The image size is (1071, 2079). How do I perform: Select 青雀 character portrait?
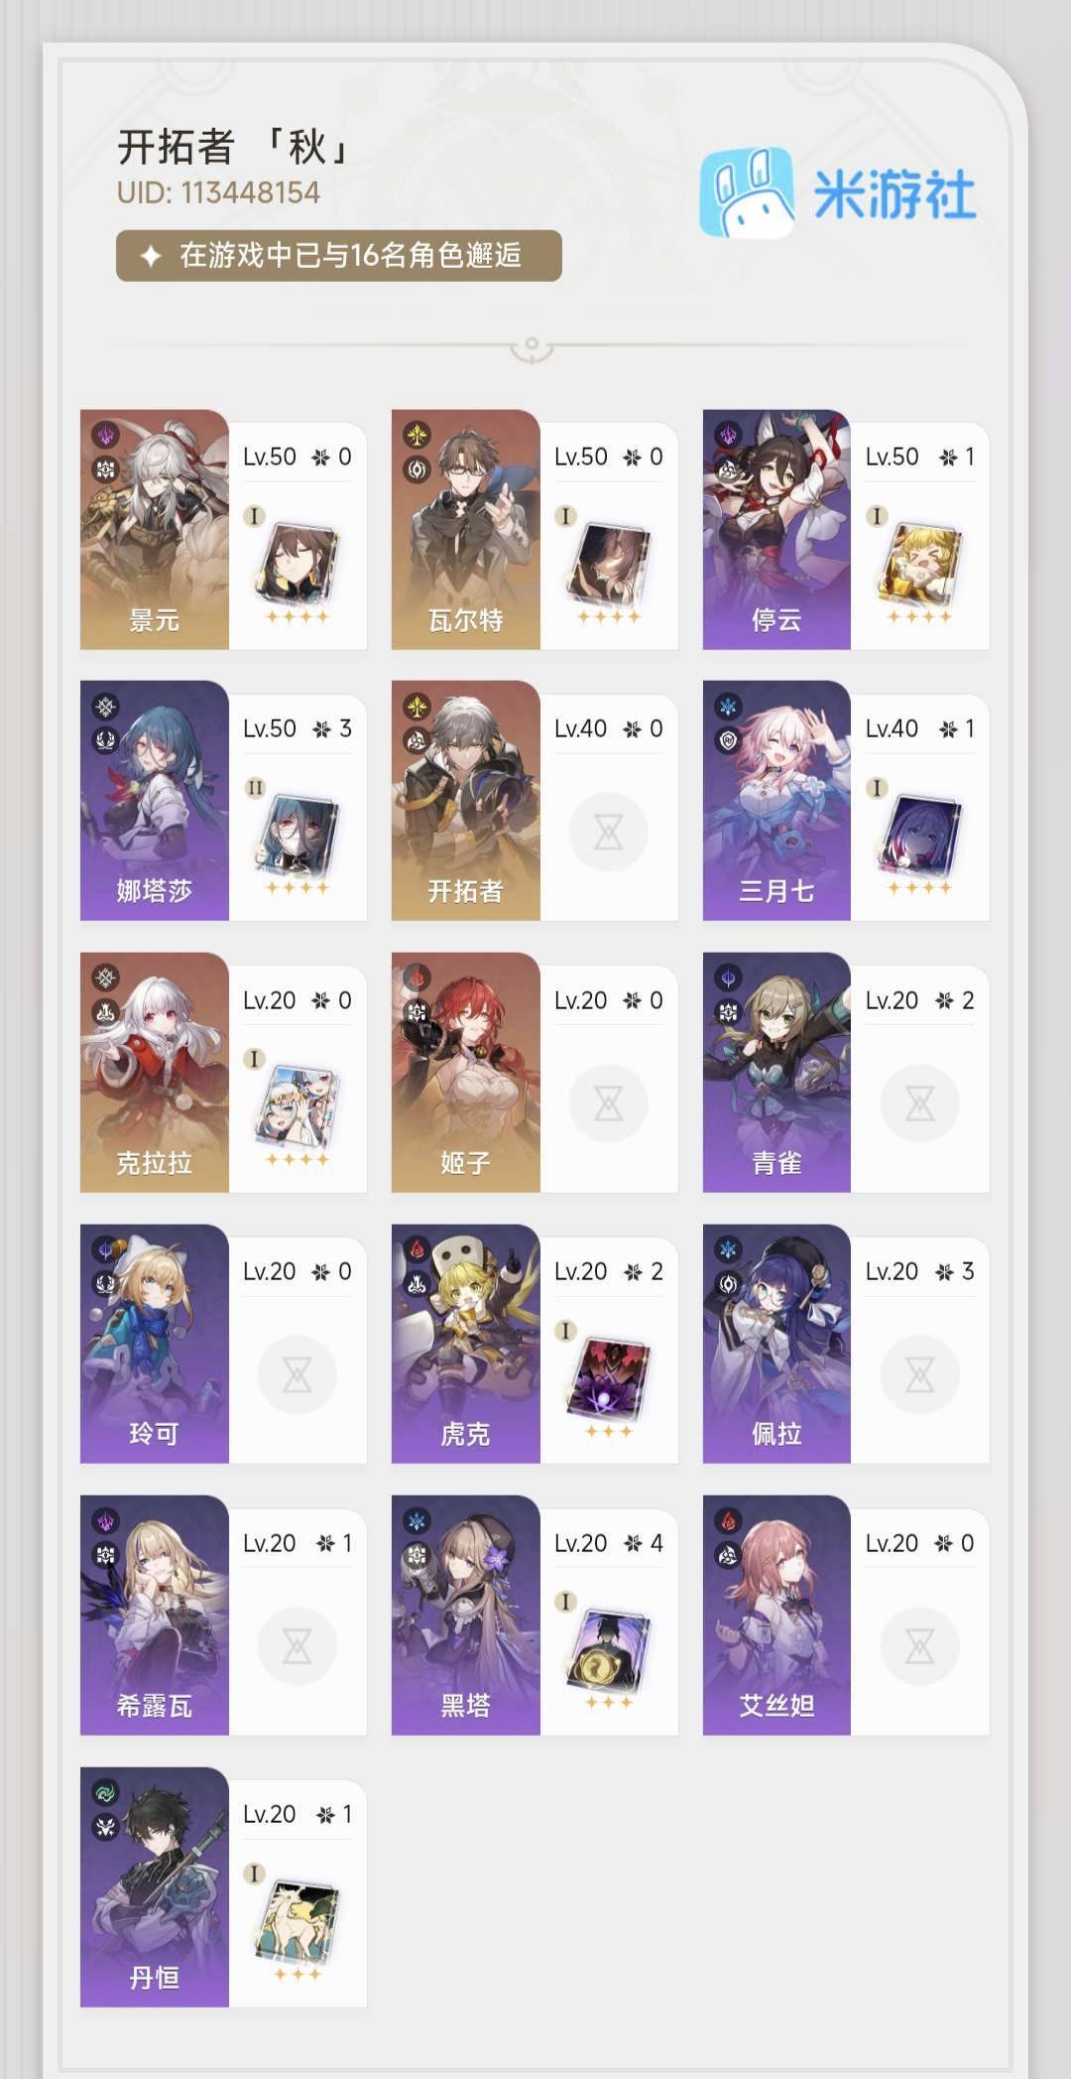776,1072
